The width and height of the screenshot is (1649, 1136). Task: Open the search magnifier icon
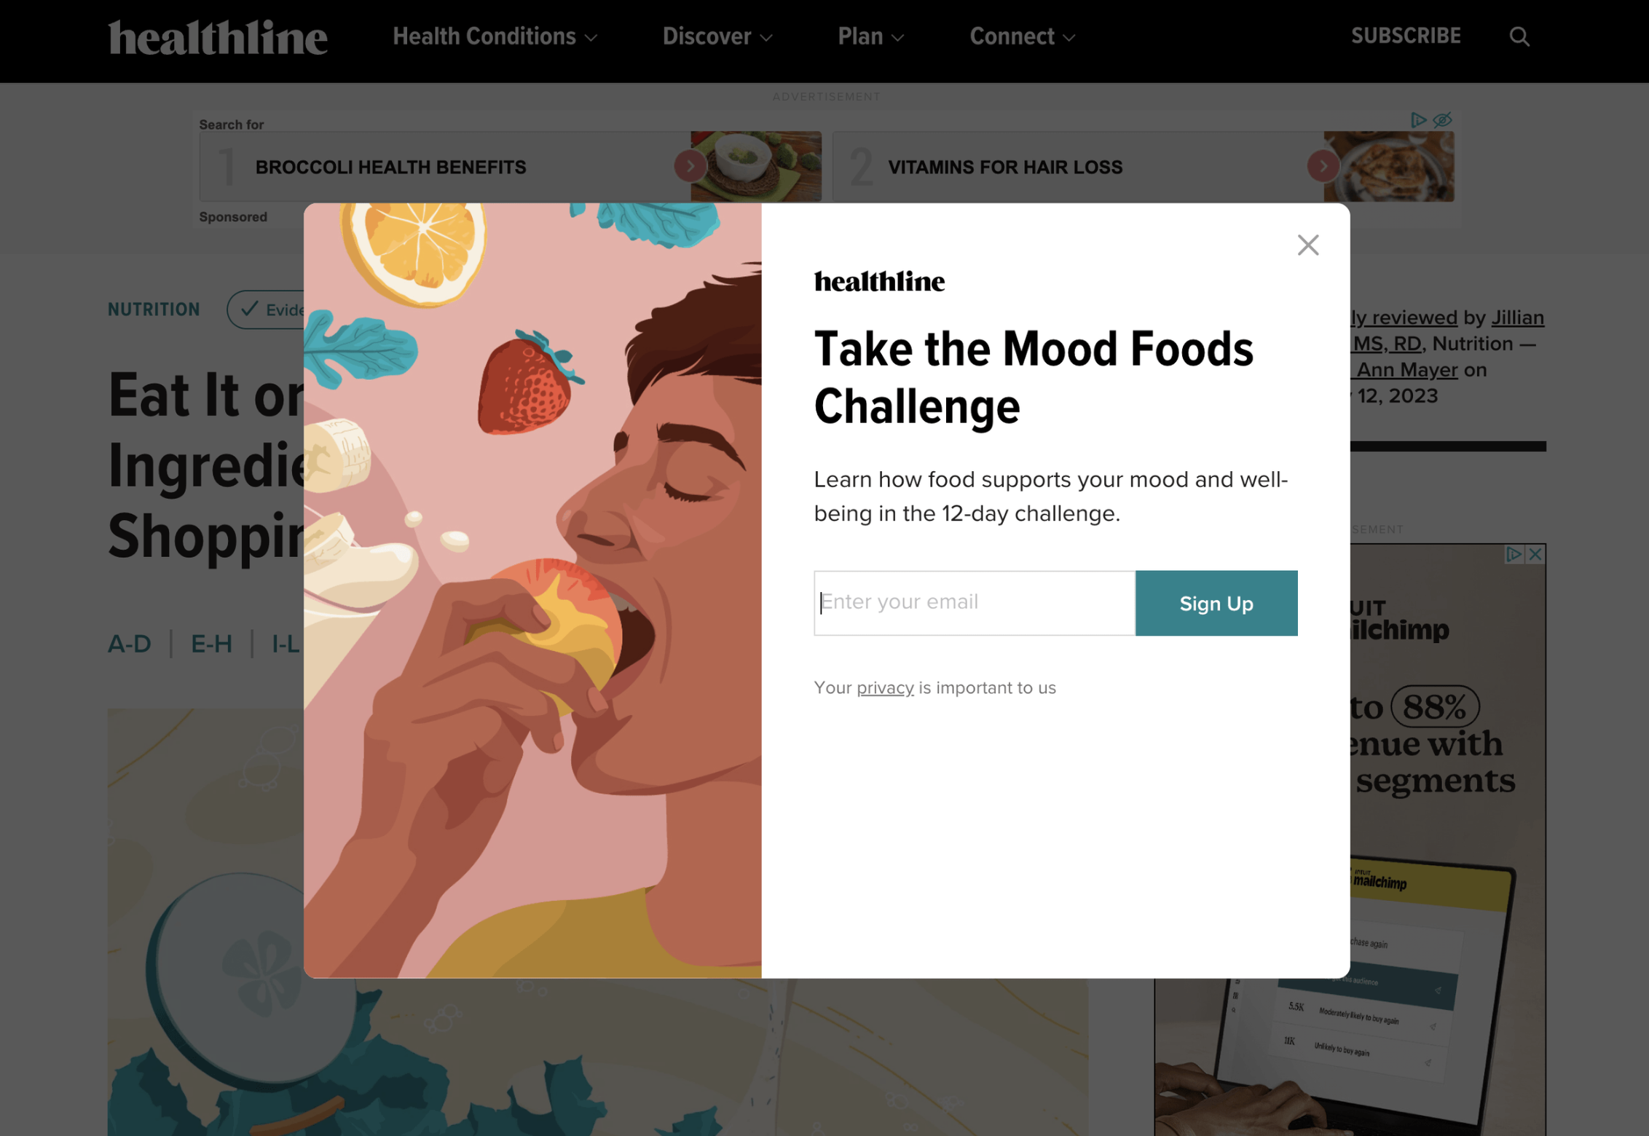click(x=1519, y=36)
